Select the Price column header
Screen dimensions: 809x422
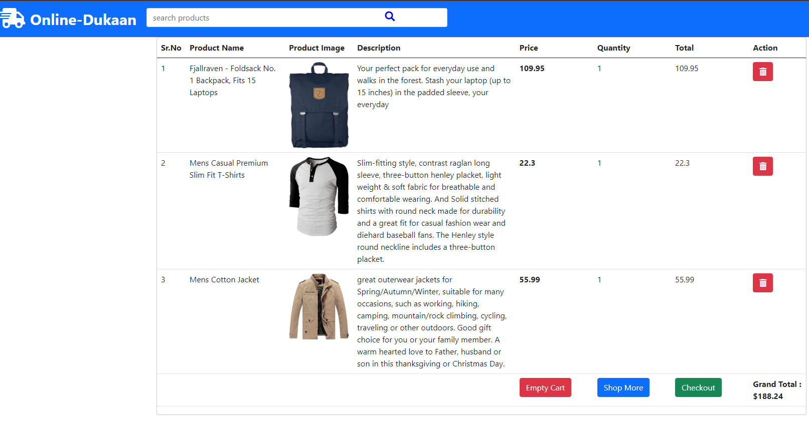click(529, 48)
